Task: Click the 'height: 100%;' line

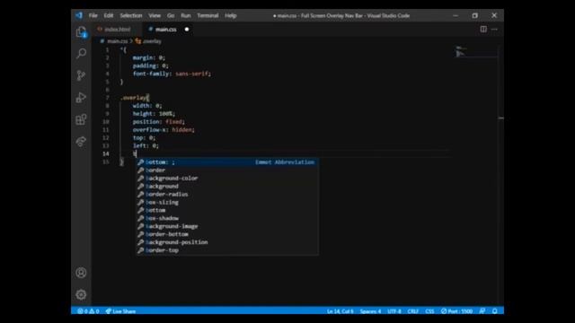Action: (154, 114)
